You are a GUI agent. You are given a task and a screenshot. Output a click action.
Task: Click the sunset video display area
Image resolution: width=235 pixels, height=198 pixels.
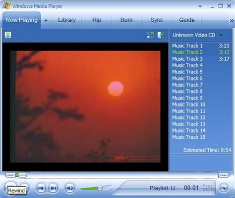[x=85, y=107]
